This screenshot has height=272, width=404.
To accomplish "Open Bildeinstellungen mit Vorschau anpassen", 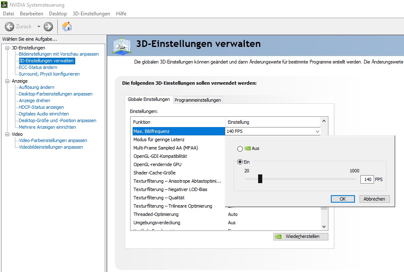I will click(x=59, y=54).
